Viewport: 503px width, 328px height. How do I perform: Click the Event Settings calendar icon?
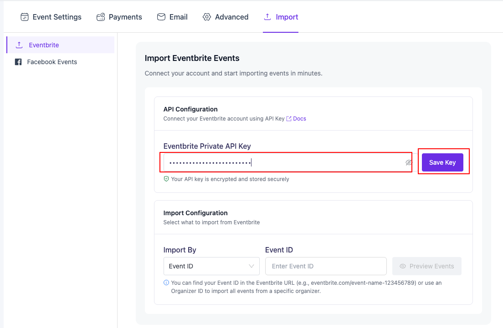[x=25, y=17]
